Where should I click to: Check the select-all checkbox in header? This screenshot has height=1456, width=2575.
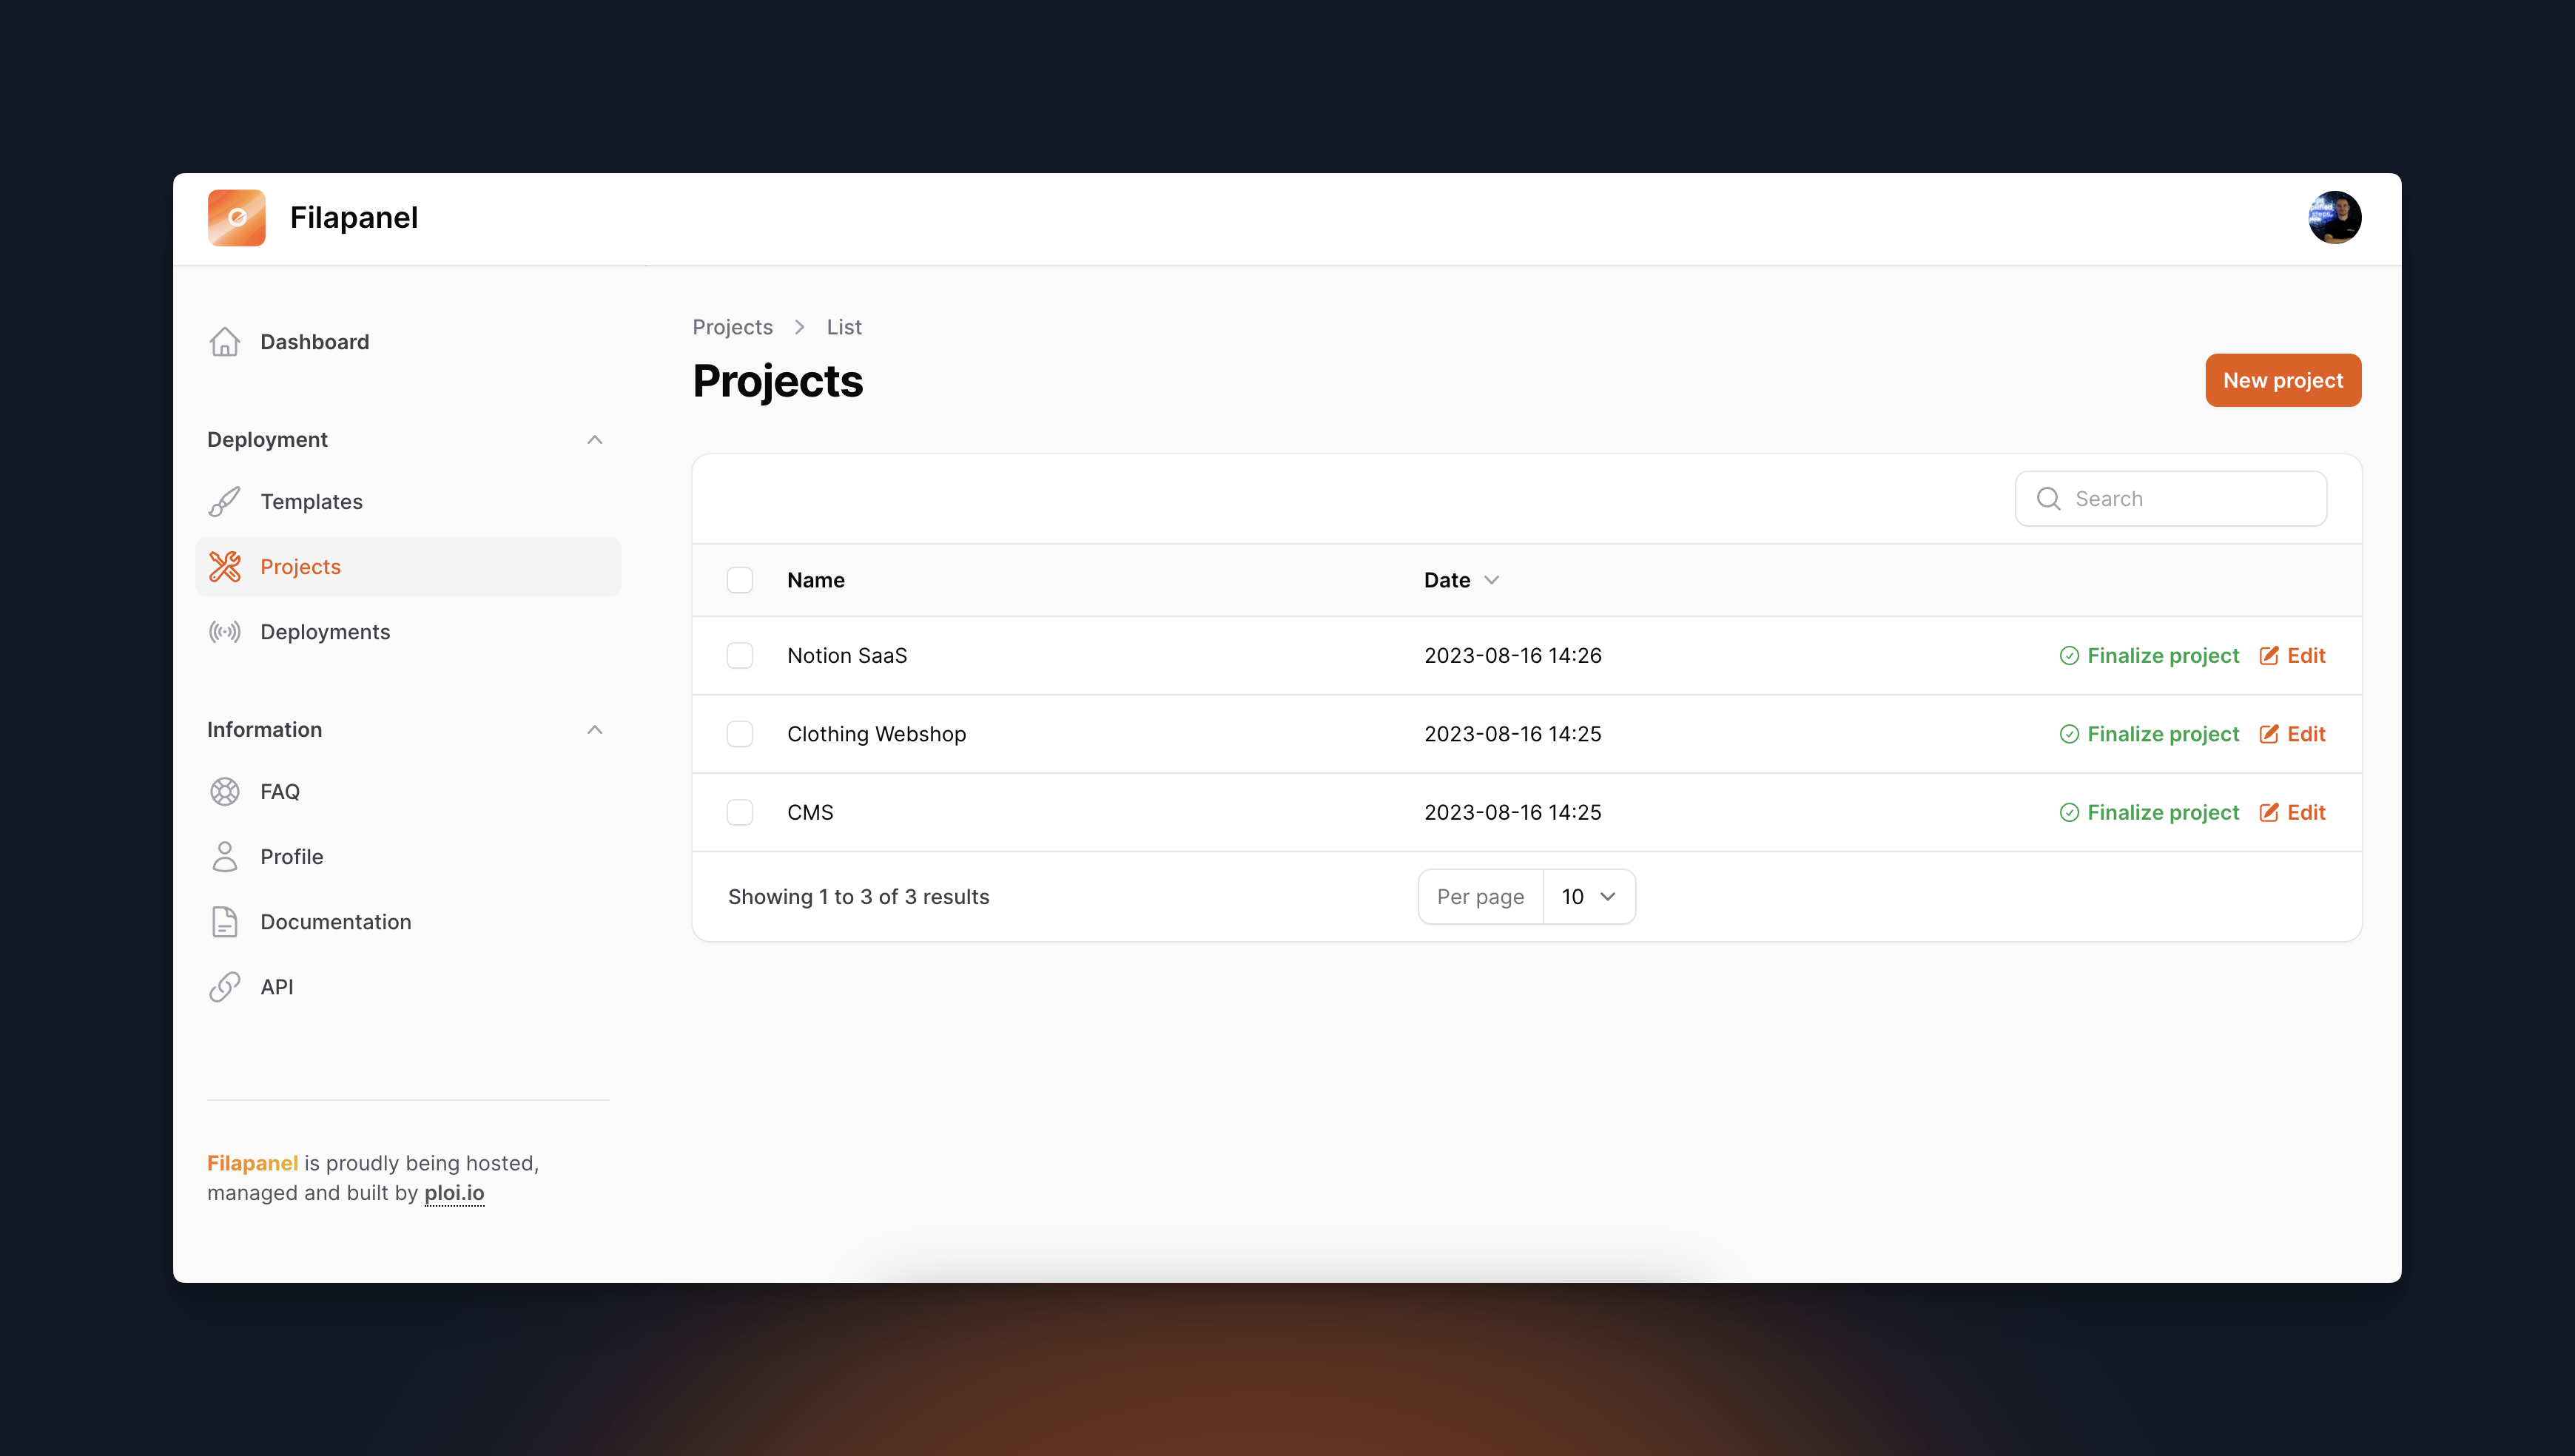tap(739, 580)
